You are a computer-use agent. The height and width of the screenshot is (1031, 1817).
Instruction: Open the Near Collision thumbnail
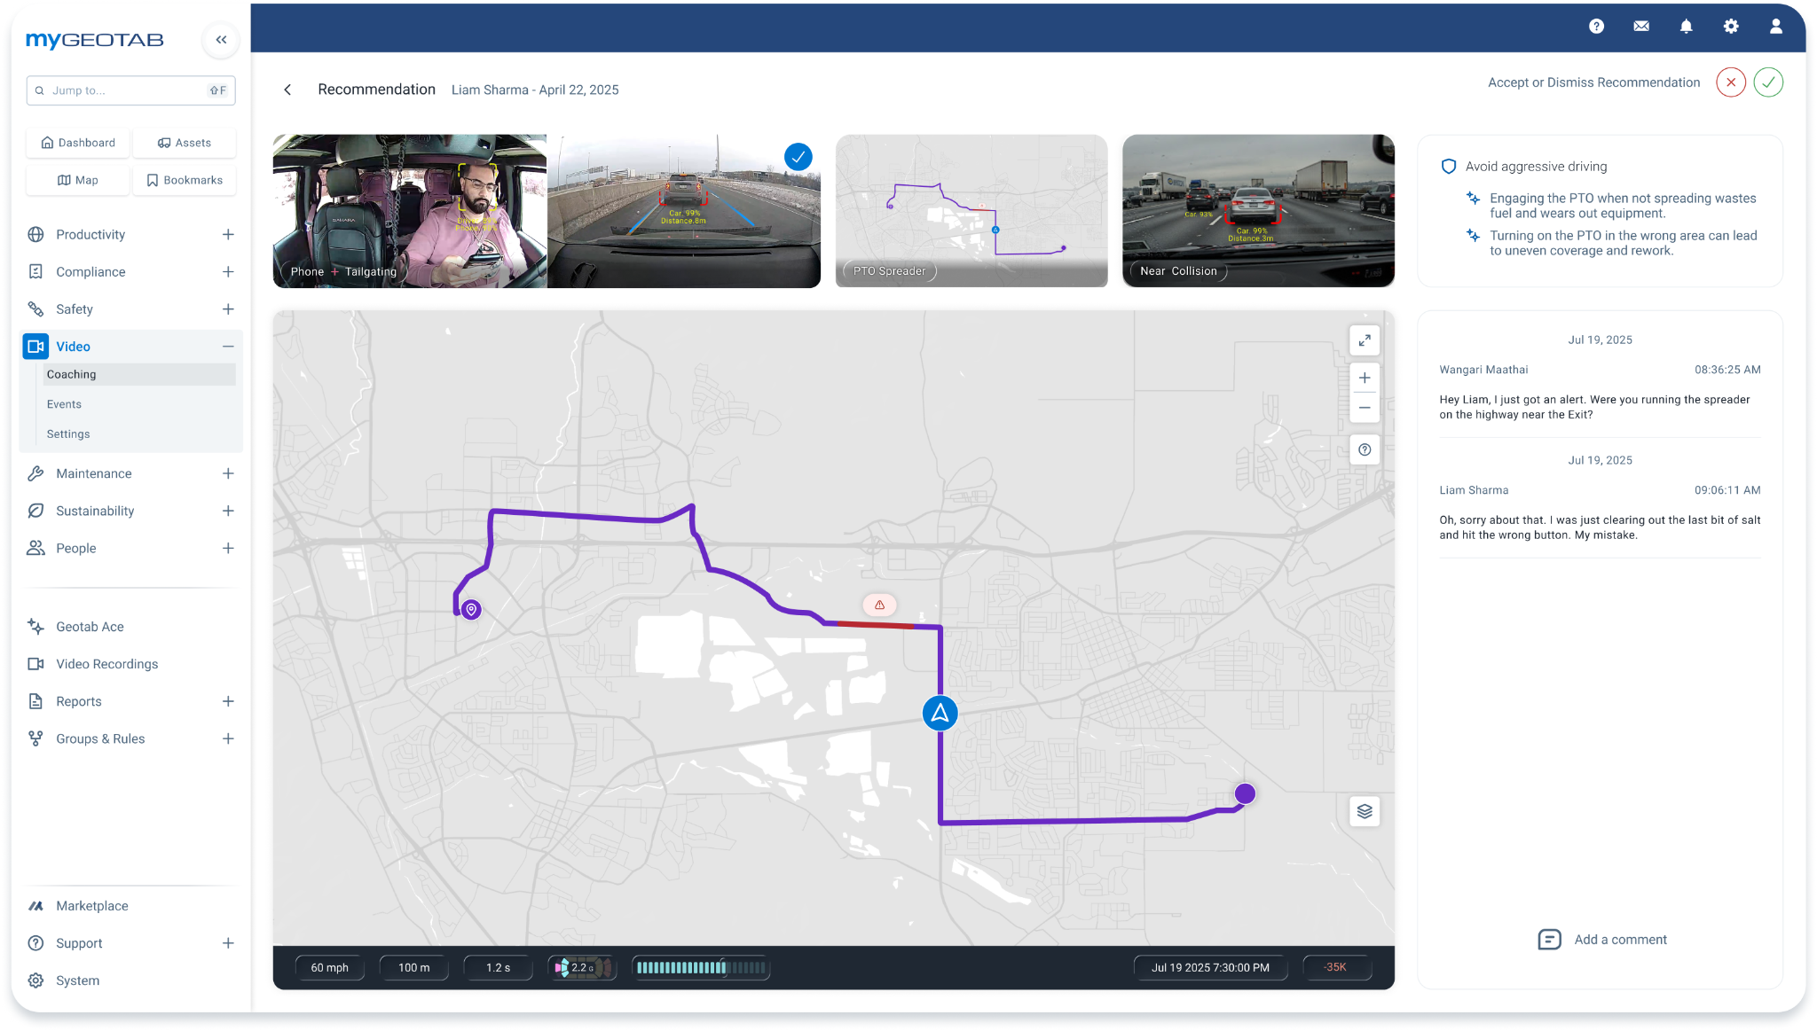(x=1258, y=211)
